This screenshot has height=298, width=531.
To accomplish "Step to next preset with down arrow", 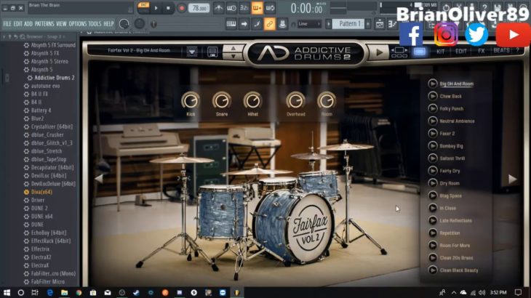I will coord(233,56).
